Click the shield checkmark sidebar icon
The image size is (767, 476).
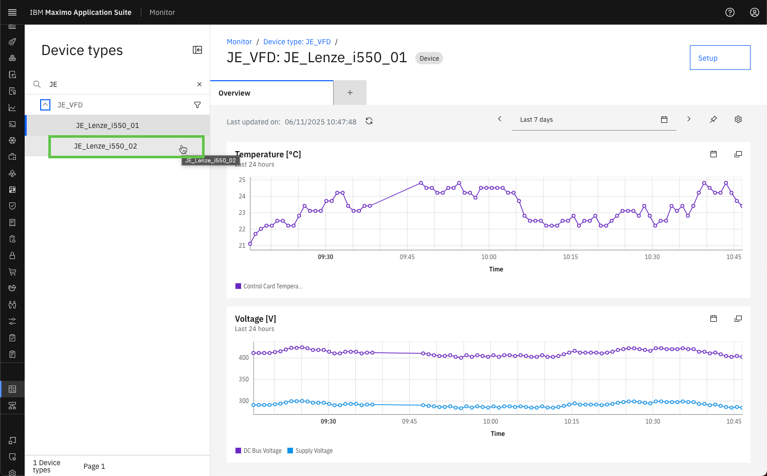(x=12, y=206)
